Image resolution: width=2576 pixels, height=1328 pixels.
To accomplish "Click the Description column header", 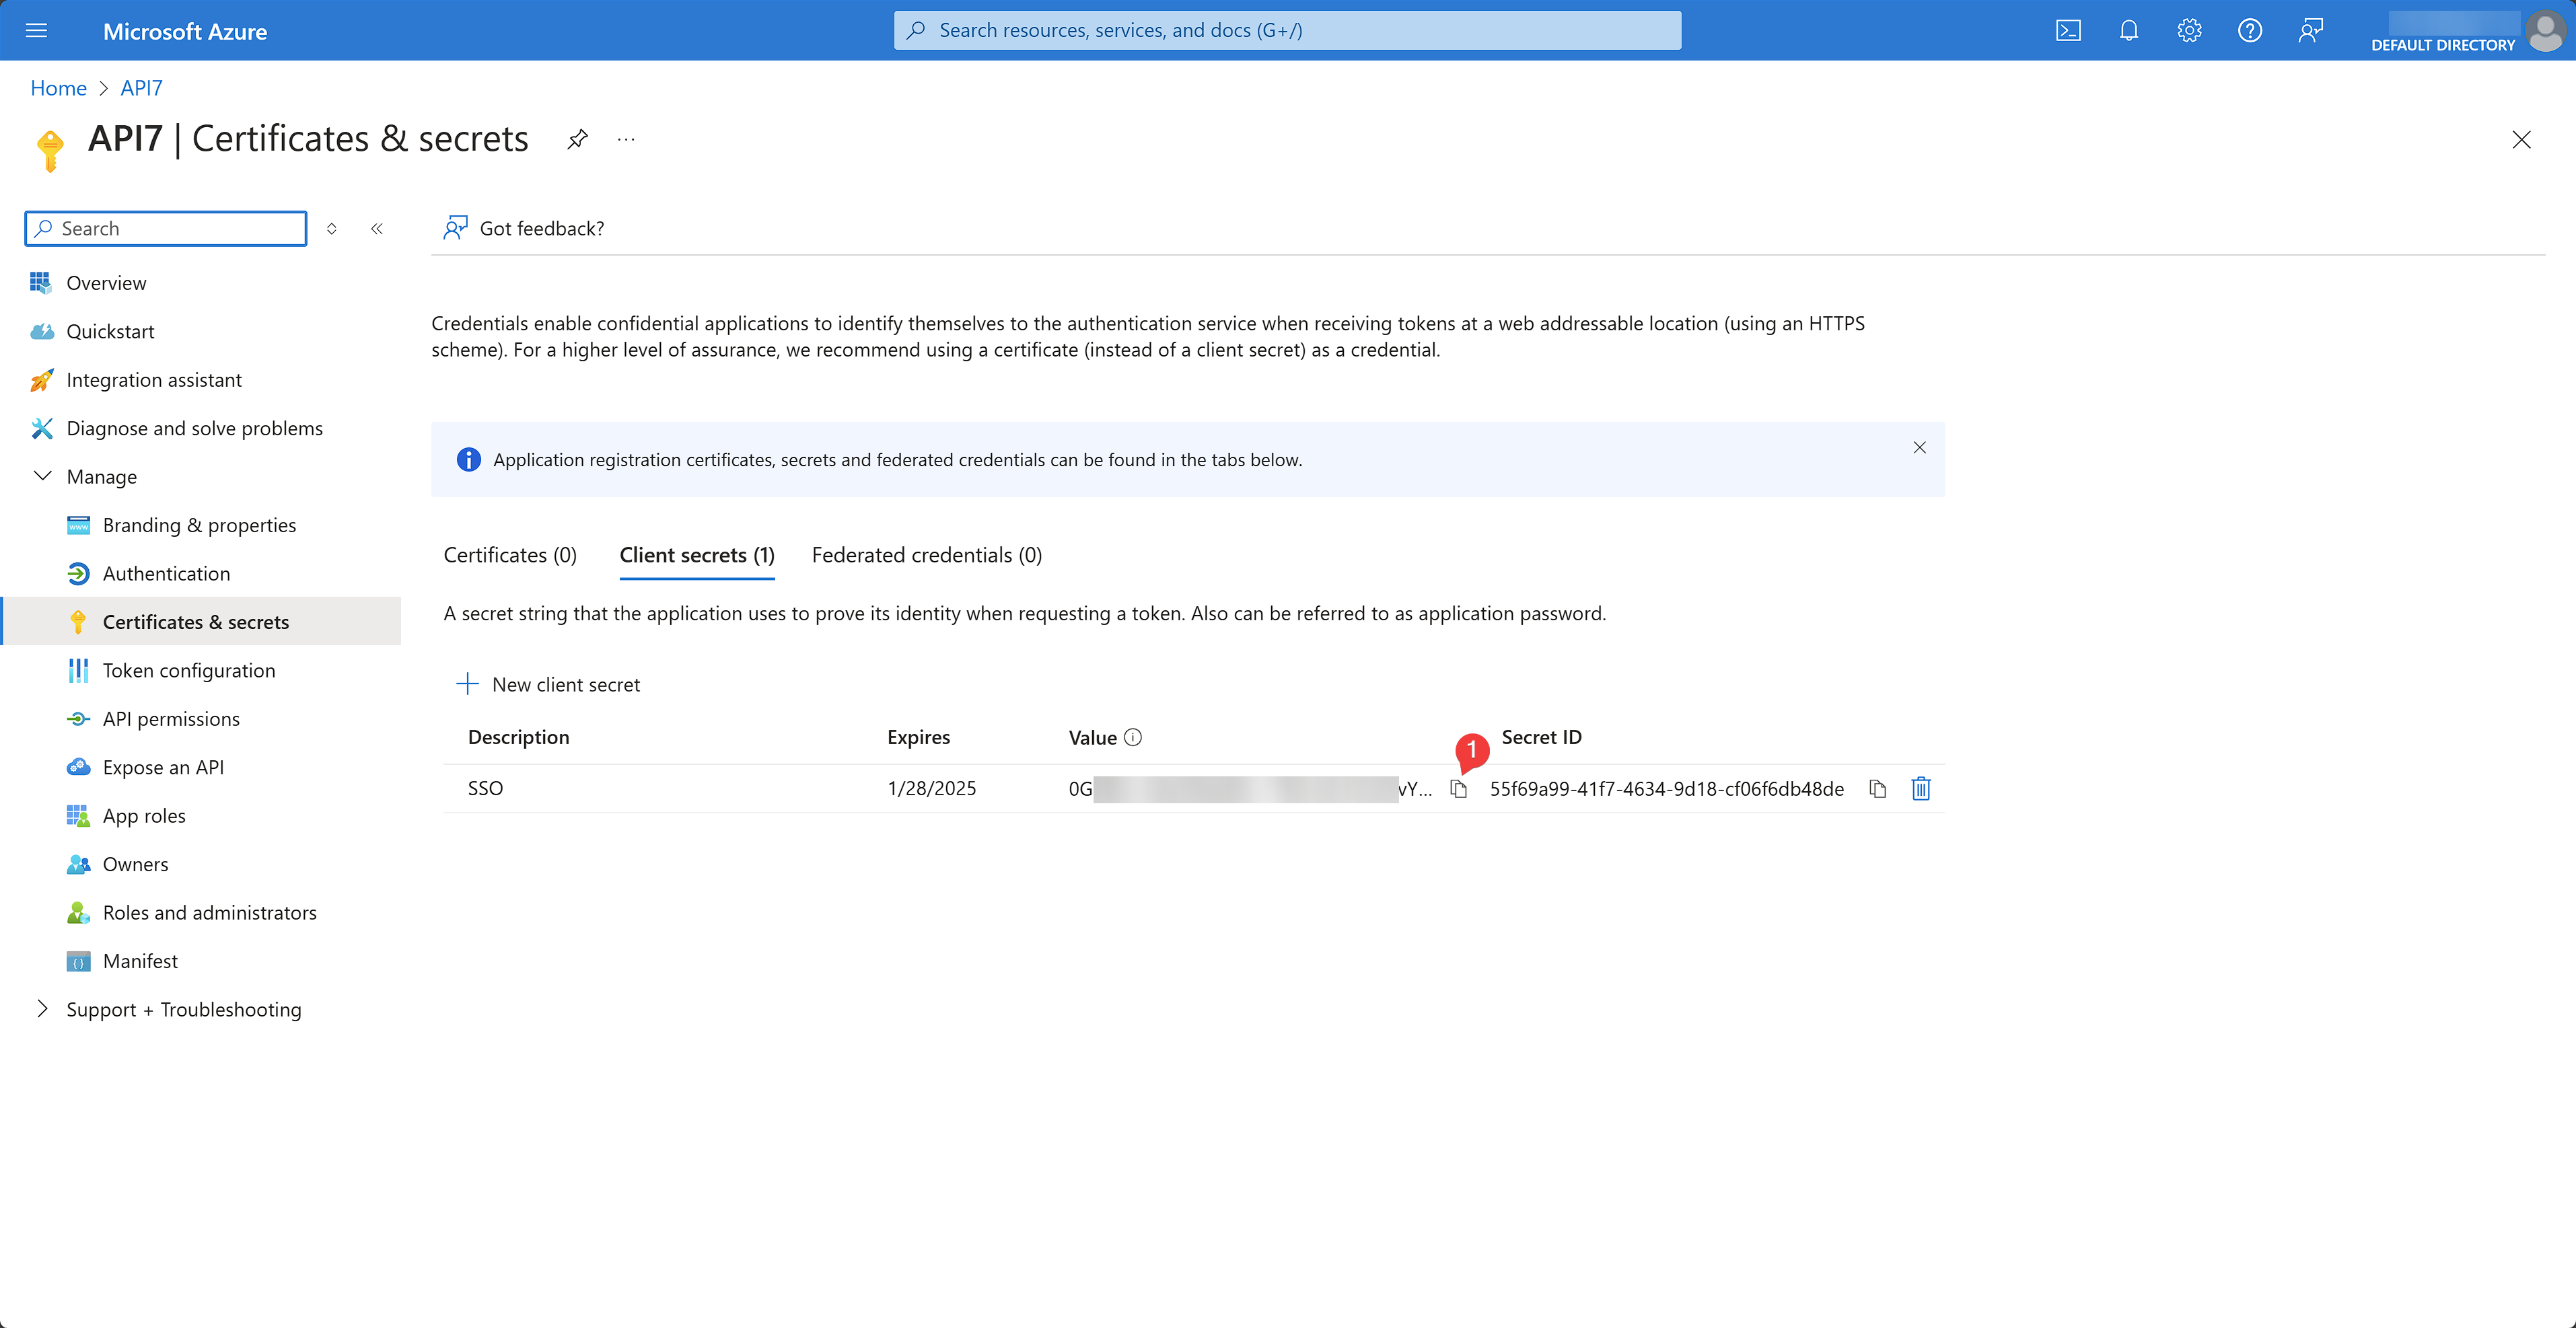I will point(518,737).
